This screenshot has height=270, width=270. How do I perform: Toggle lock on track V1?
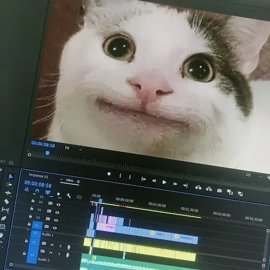click(29, 224)
